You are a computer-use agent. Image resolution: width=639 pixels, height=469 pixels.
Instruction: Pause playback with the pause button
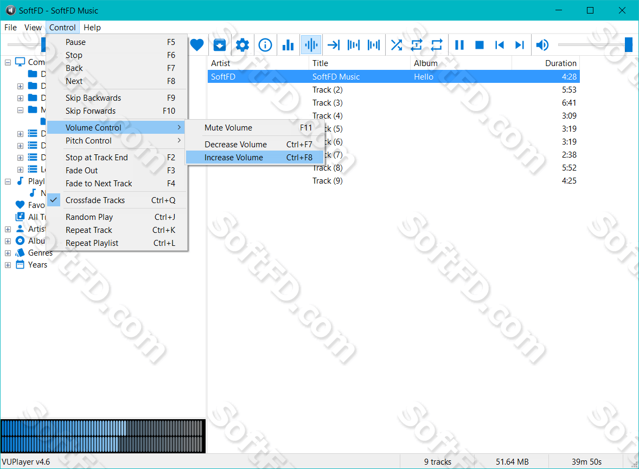459,45
